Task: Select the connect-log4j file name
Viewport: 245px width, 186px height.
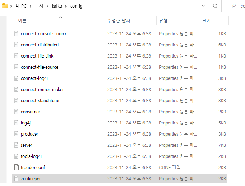Action: (35, 78)
